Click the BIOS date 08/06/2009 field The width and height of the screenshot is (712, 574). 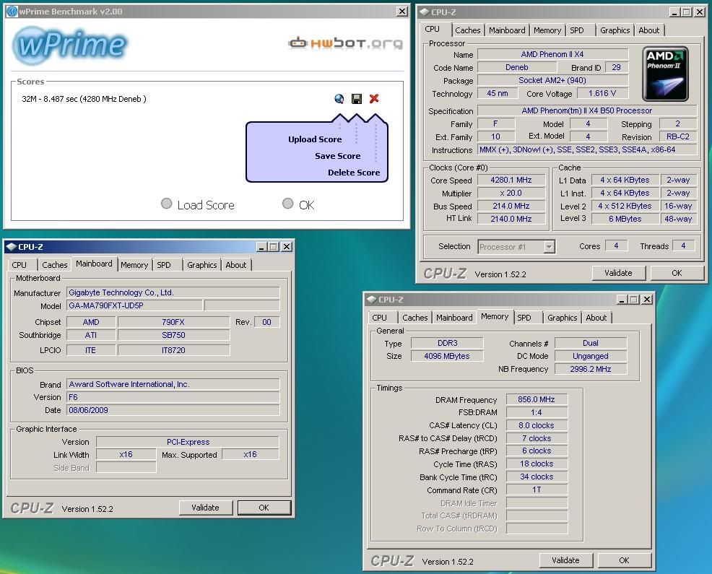coord(173,410)
